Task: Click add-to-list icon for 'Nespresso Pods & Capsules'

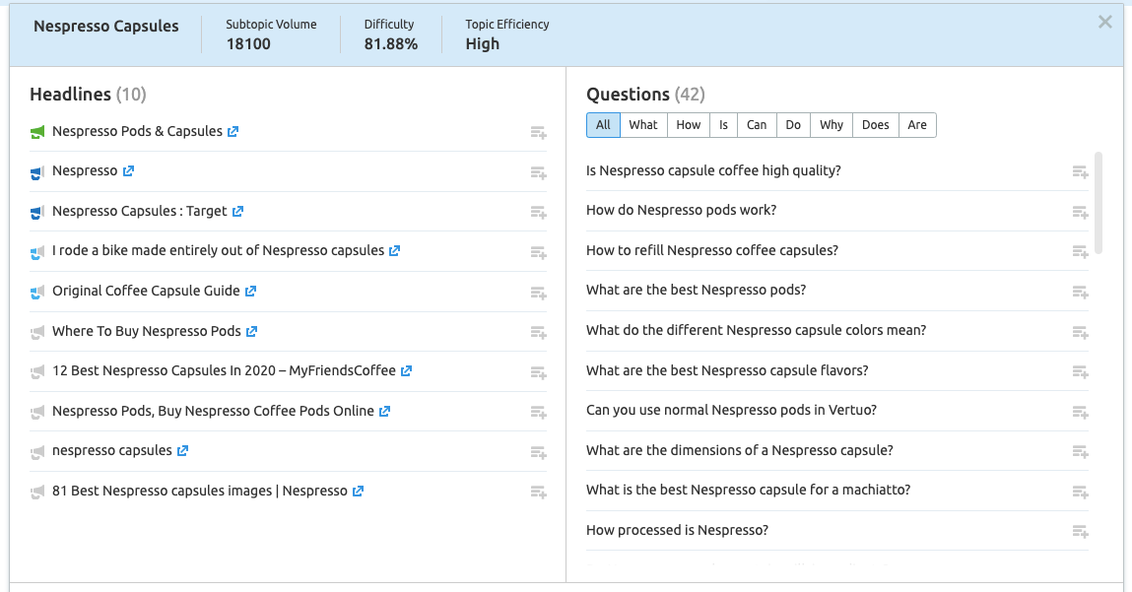Action: [x=538, y=133]
